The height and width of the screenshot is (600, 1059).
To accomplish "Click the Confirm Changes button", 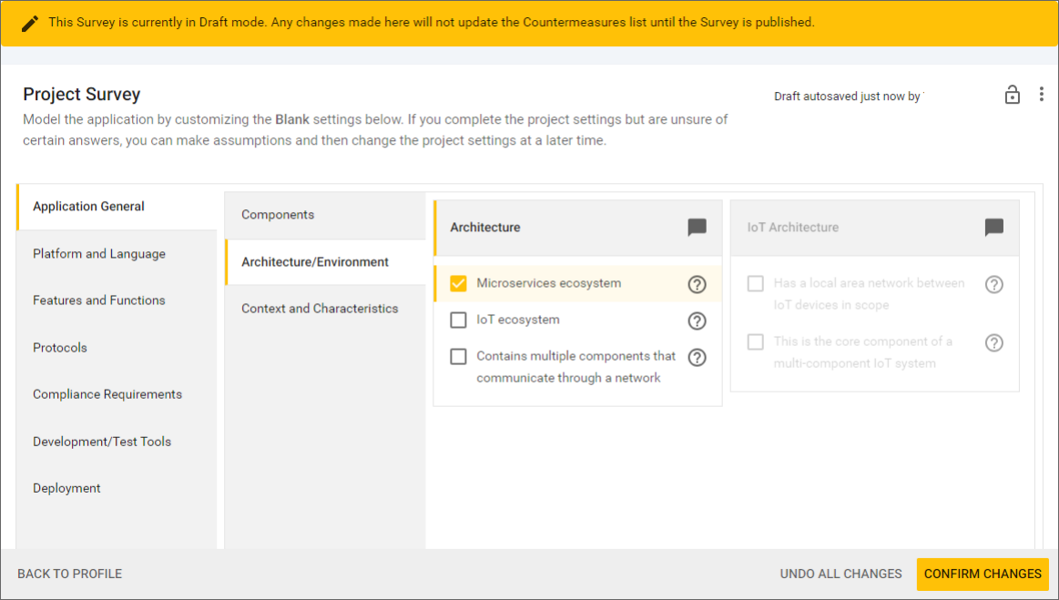I will click(983, 574).
